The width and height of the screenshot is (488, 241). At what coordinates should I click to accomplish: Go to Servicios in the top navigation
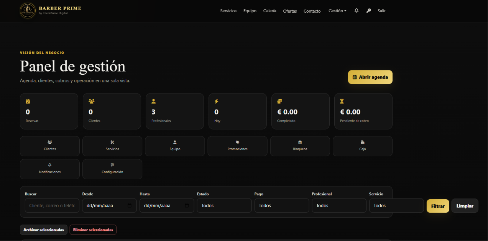(x=228, y=11)
